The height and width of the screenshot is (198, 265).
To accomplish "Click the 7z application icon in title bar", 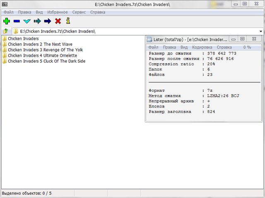I will [x=5, y=4].
